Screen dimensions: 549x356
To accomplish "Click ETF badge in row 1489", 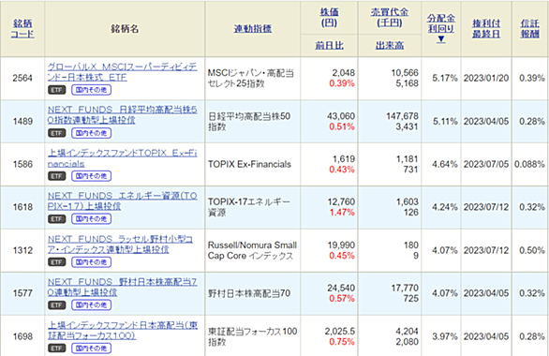I will tap(57, 133).
